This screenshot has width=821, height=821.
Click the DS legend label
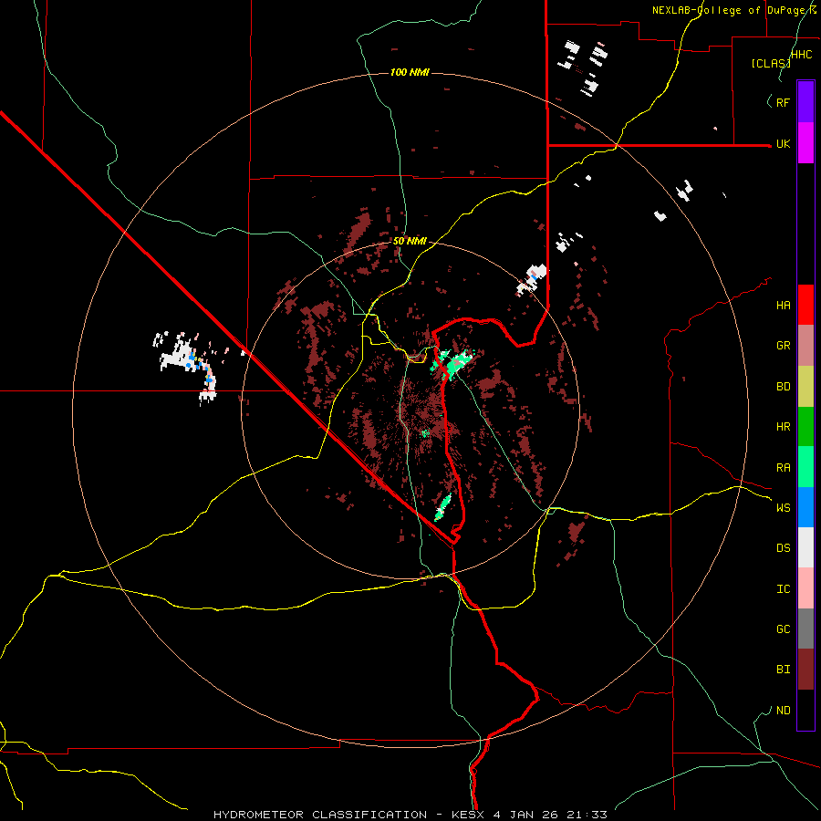coord(783,548)
